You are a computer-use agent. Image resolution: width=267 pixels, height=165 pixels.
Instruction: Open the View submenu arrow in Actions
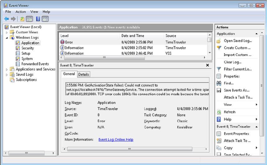pyautogui.click(x=256, y=105)
